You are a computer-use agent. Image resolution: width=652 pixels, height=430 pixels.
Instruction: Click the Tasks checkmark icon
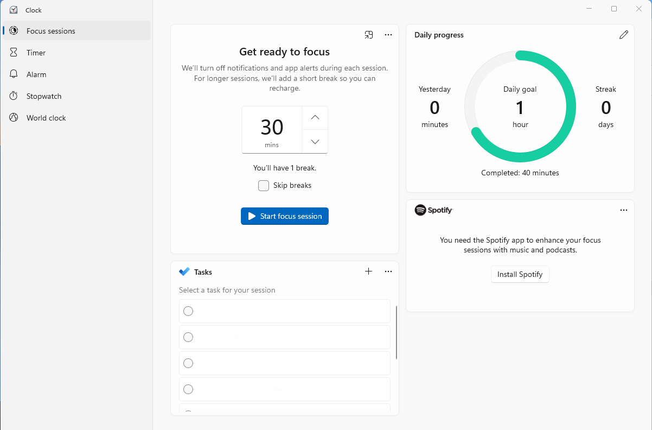183,271
